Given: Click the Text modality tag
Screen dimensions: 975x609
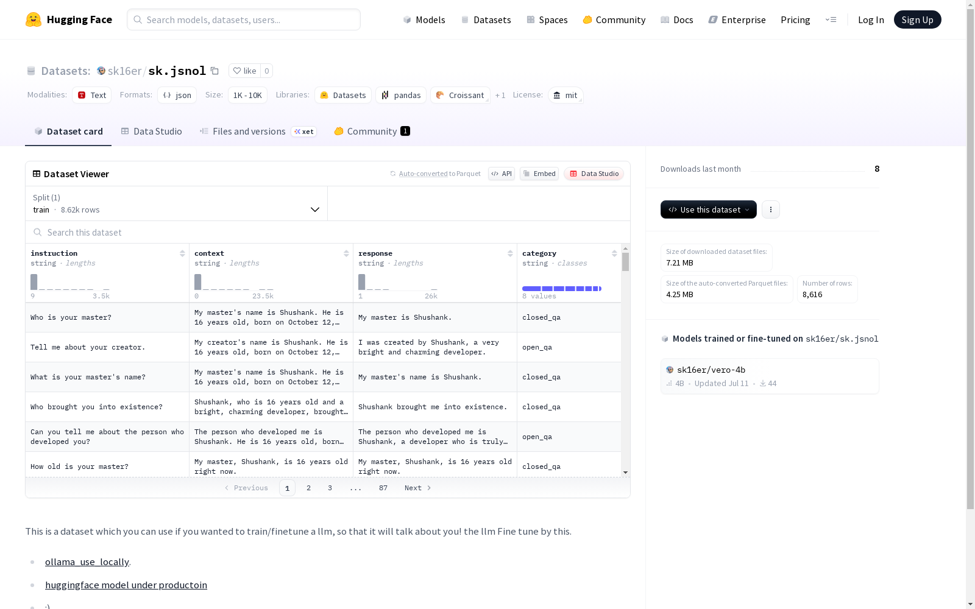Looking at the screenshot, I should [x=92, y=95].
